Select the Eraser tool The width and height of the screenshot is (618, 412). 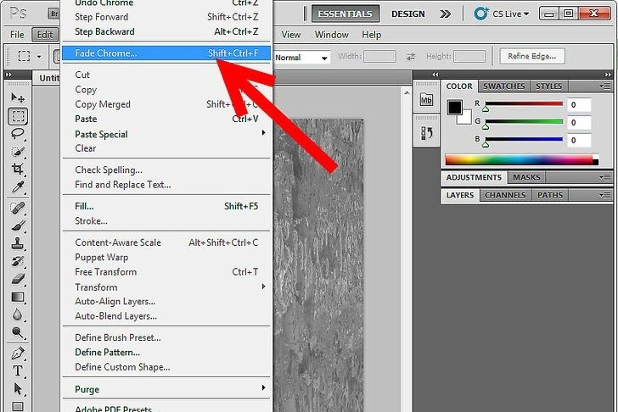pos(18,279)
